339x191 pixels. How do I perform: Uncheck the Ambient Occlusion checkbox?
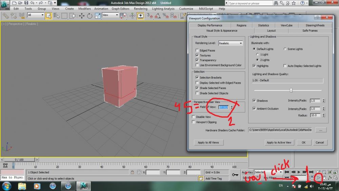[x=254, y=109]
